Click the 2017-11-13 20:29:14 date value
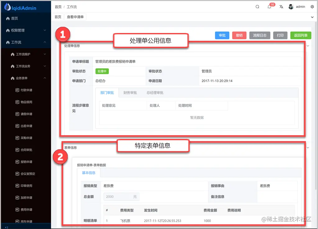318x229 pixels. (217, 81)
